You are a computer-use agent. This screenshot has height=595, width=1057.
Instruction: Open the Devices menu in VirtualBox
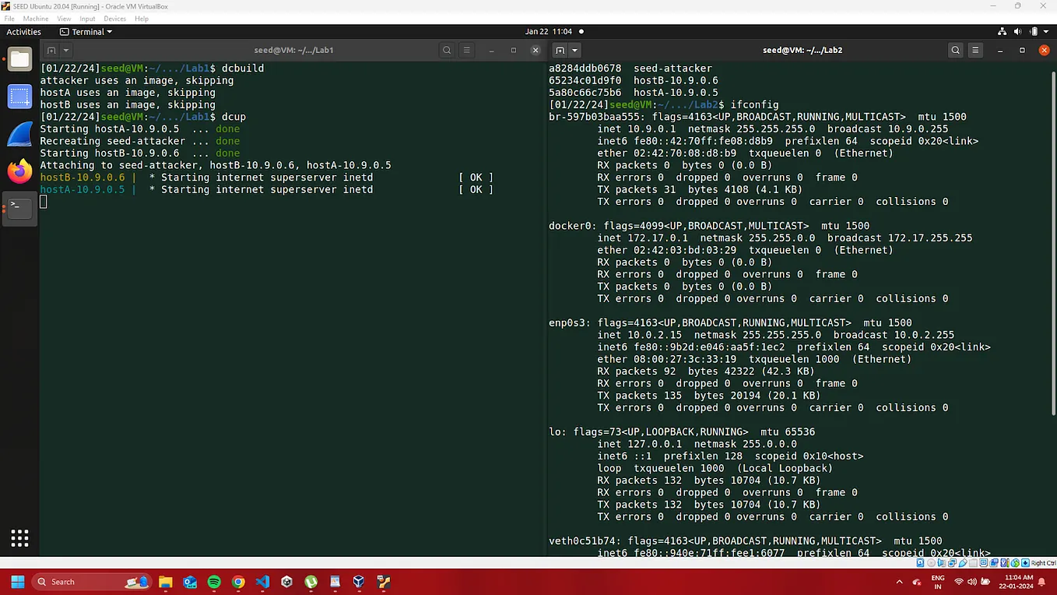(114, 18)
